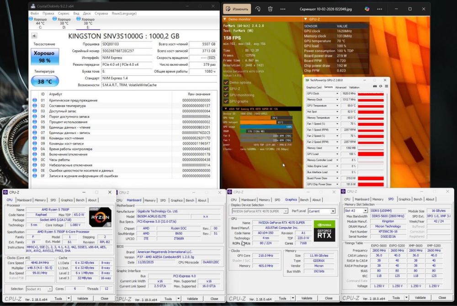The width and height of the screenshot is (457, 306).
Task: Toggle the Demo options checkbox in FurMark
Action: [x=226, y=82]
